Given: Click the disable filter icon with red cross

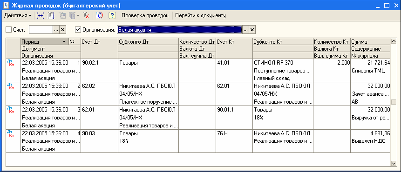Looking at the screenshot, I should pos(86,15).
